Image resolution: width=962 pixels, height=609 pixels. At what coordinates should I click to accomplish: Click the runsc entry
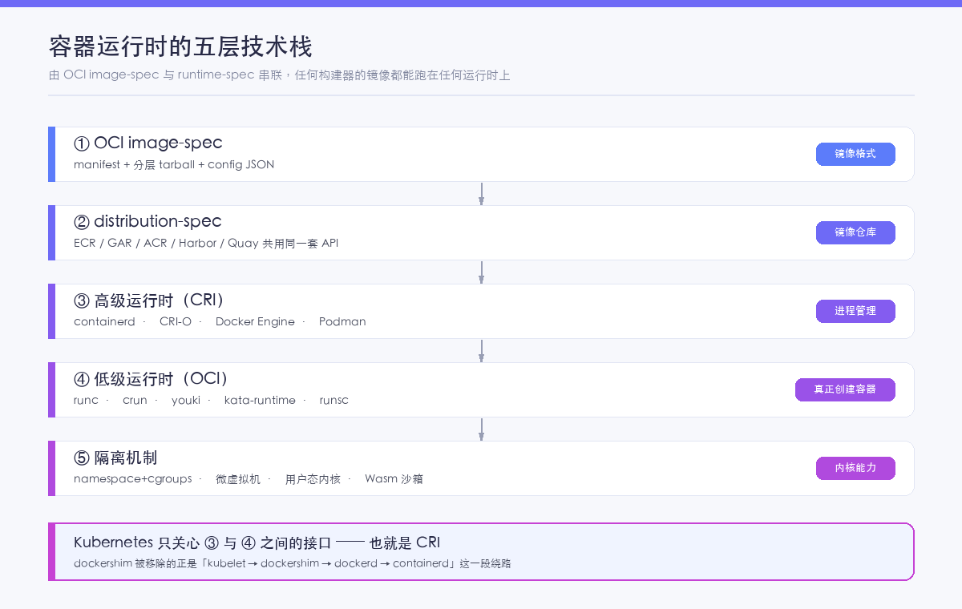click(334, 400)
